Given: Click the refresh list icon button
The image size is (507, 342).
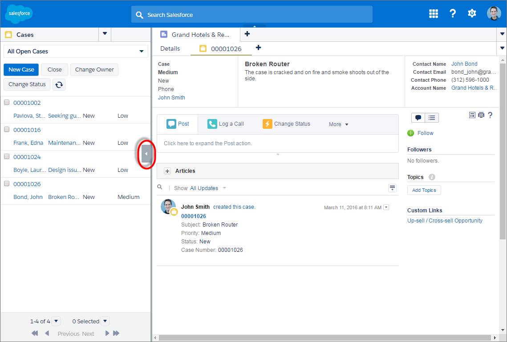Looking at the screenshot, I should click(59, 84).
